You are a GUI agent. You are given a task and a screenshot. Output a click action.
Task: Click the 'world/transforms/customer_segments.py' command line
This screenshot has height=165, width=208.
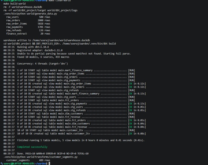tap(41, 157)
